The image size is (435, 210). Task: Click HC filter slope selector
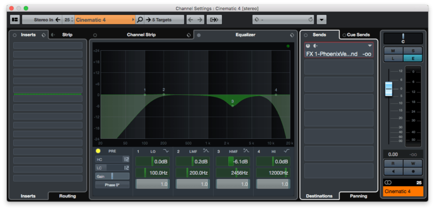click(126, 159)
